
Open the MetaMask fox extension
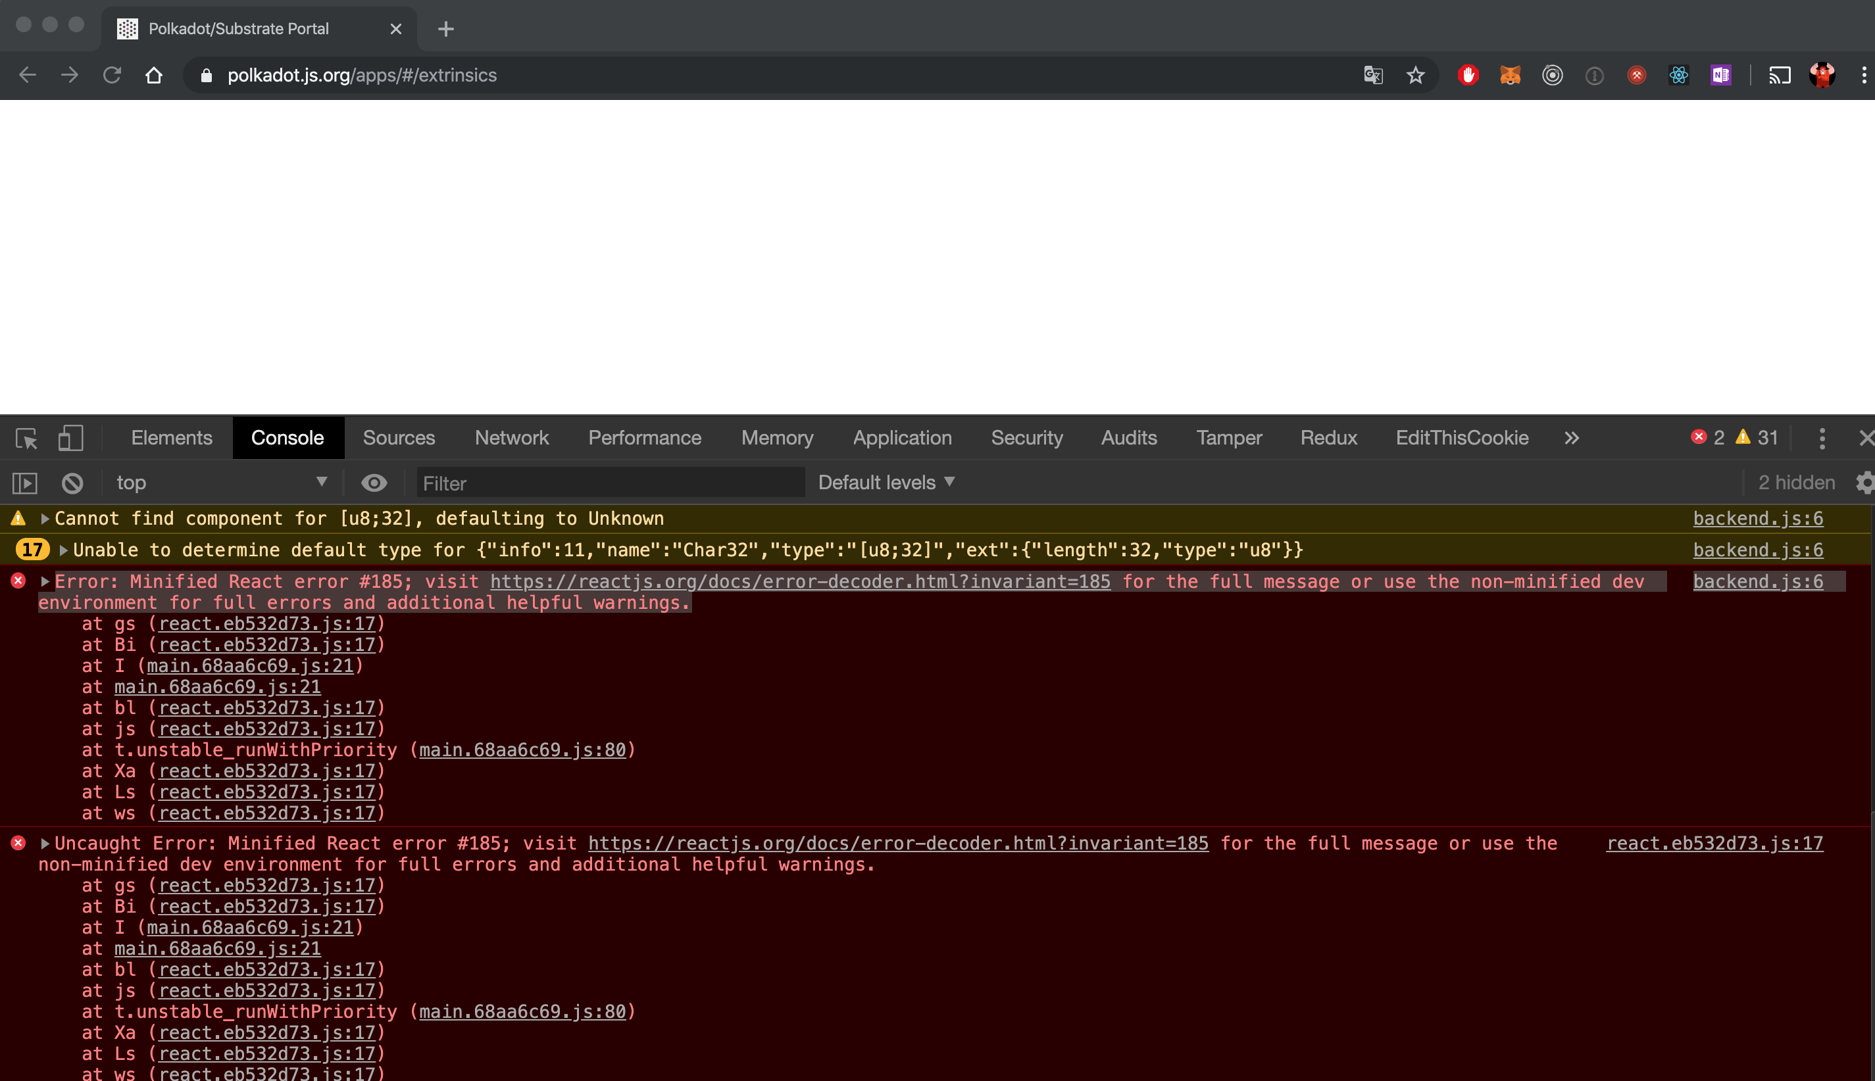click(x=1511, y=75)
